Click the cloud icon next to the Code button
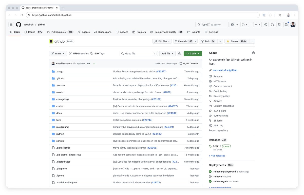Image resolution: width=304 pixels, height=195 pixels. click(x=180, y=53)
